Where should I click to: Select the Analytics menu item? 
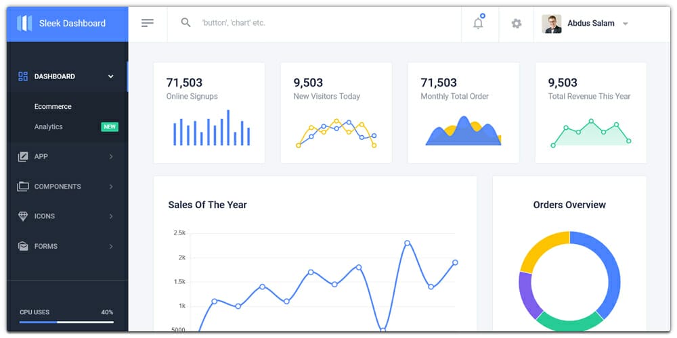[49, 127]
